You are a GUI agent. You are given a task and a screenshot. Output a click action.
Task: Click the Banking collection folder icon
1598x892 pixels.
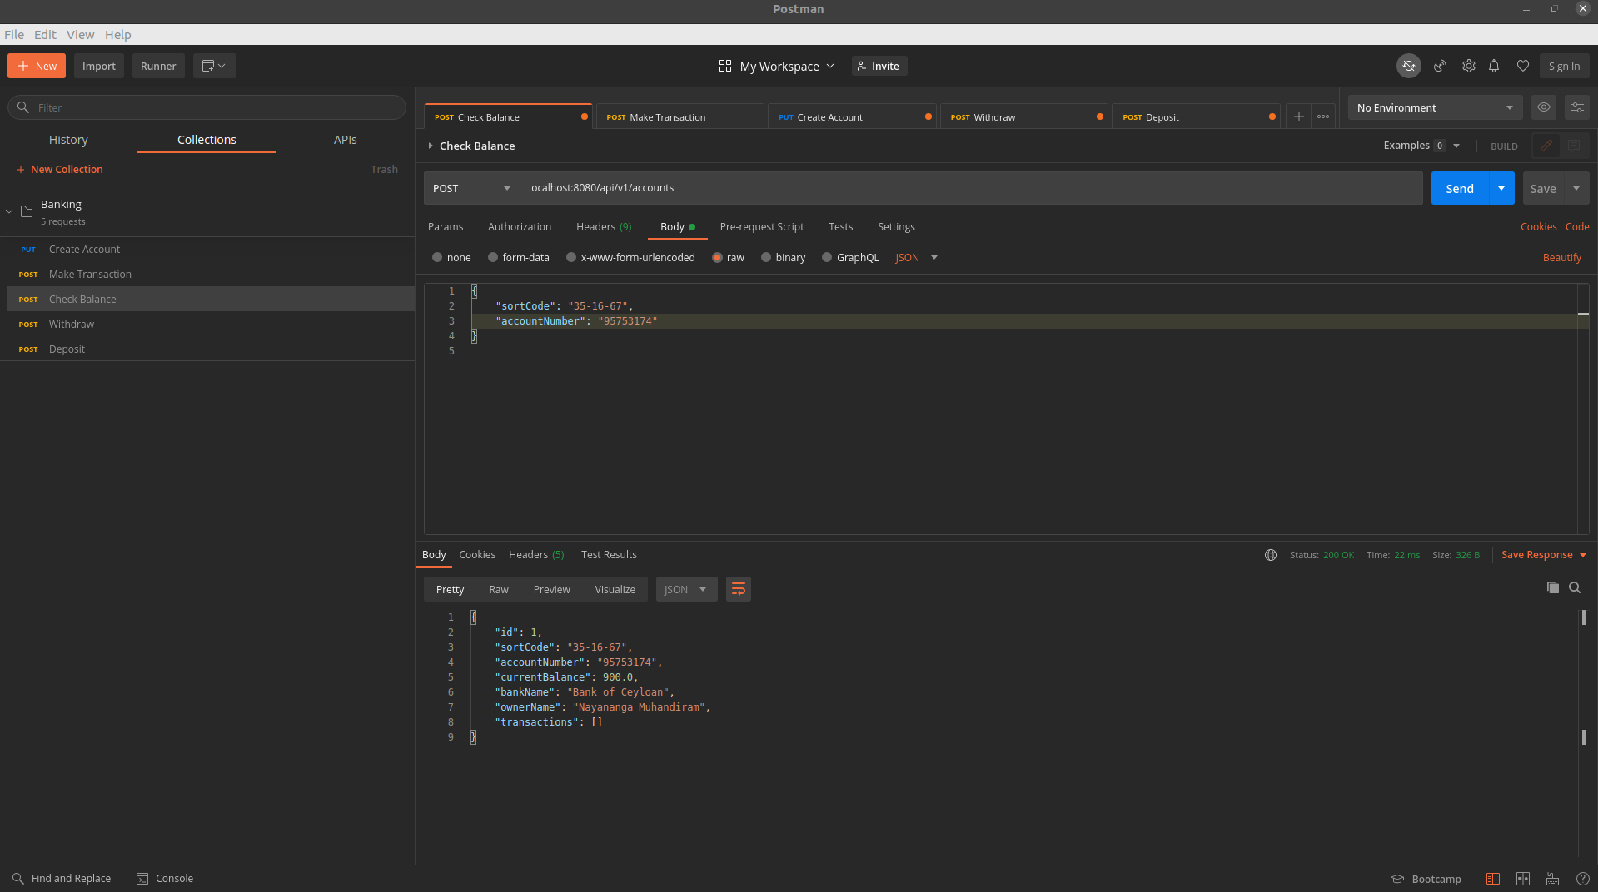tap(27, 211)
